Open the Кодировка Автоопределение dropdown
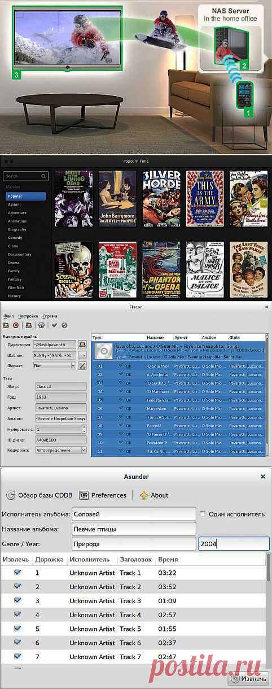This screenshot has height=689, width=272. tap(61, 450)
